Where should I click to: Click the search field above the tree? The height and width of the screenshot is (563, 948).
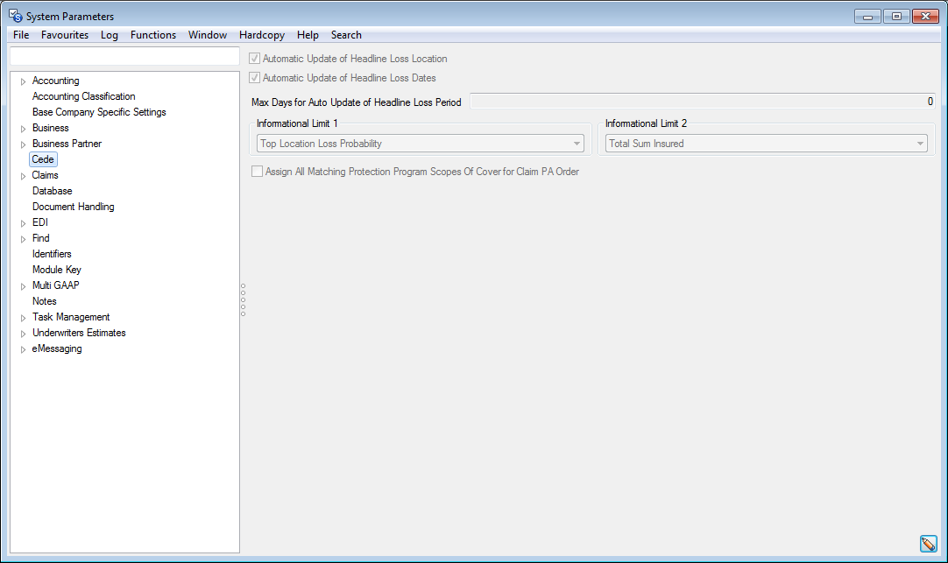click(124, 56)
